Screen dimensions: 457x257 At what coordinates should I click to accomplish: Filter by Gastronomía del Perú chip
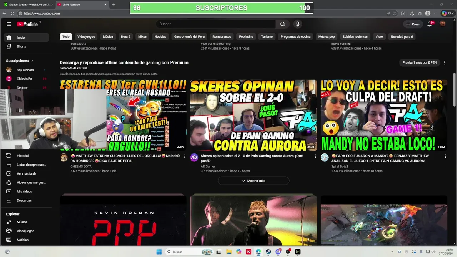(x=189, y=36)
